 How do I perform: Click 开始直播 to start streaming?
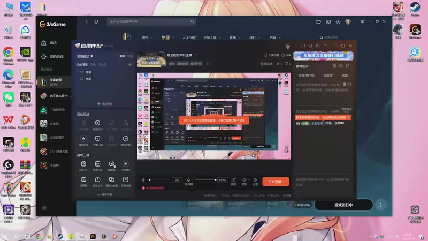276,182
